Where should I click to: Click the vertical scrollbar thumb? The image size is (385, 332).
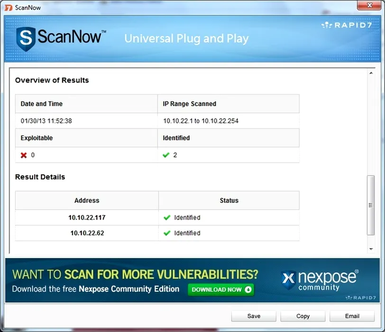pos(371,205)
